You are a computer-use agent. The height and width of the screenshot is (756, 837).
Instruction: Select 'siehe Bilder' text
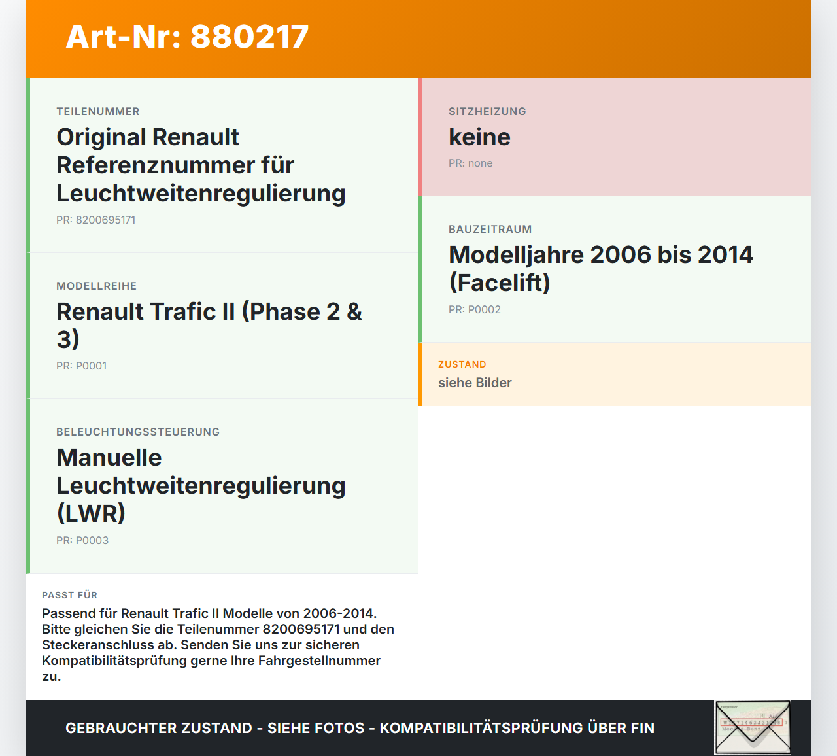pos(475,383)
